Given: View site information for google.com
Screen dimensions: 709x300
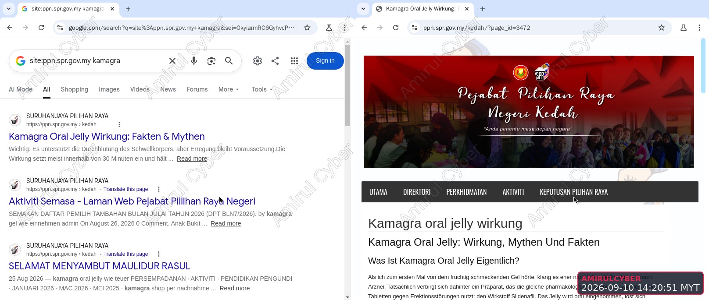Looking at the screenshot, I should [x=60, y=28].
